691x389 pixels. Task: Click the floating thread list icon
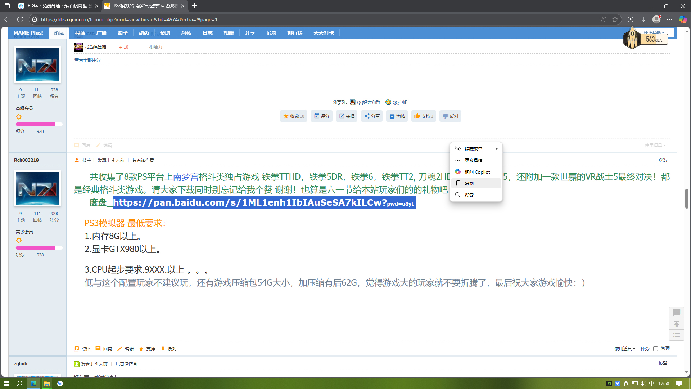(677, 335)
